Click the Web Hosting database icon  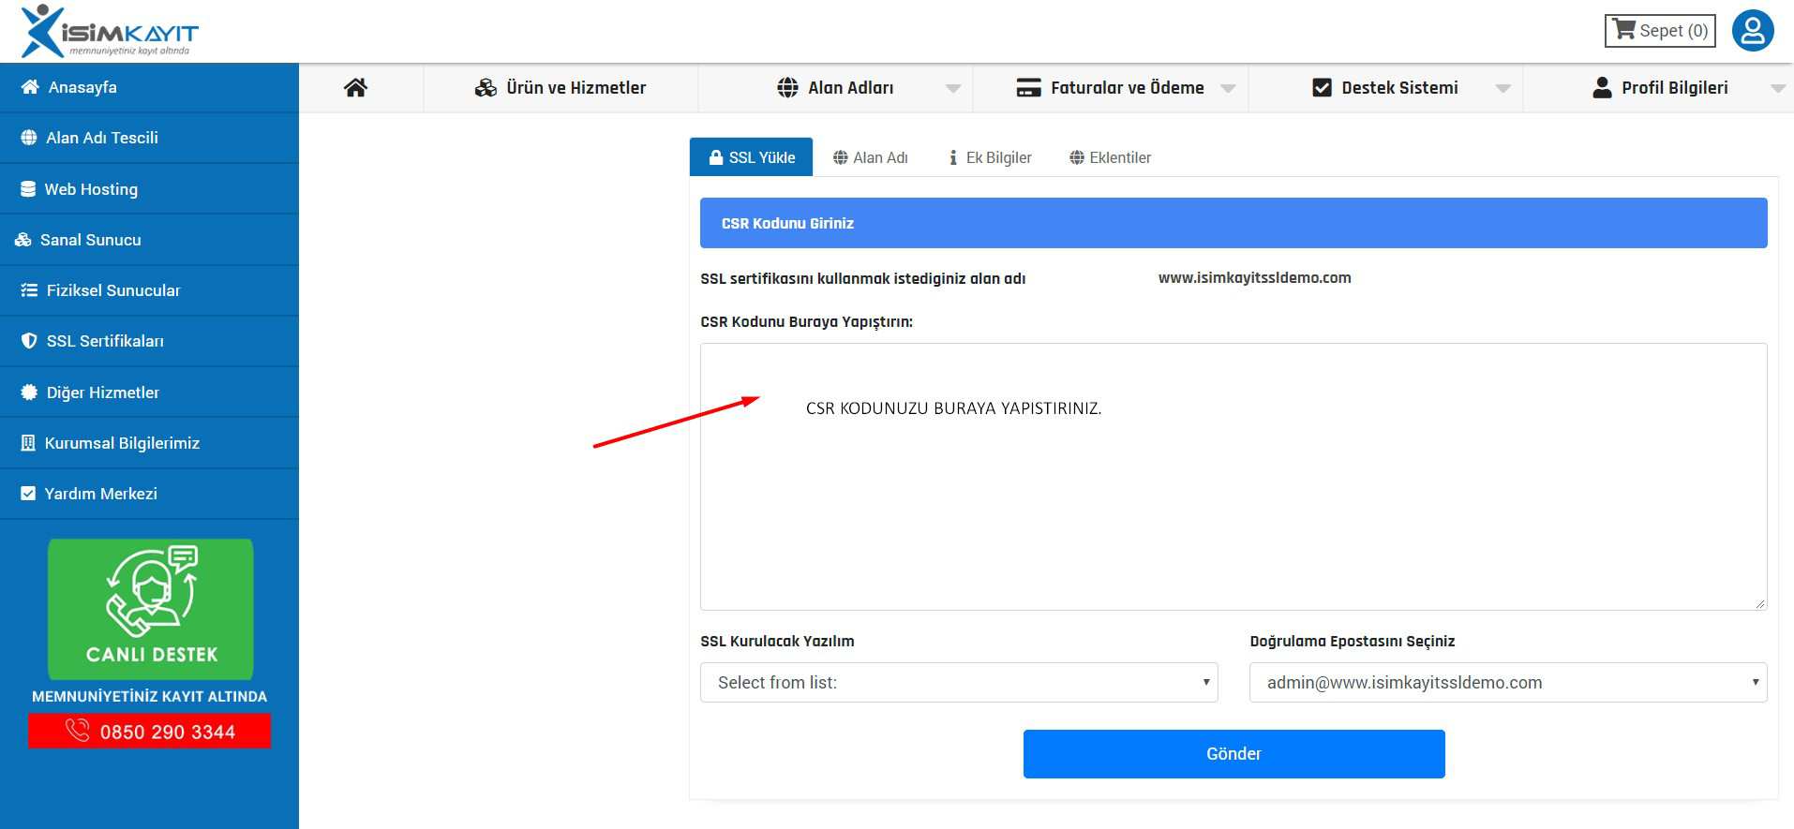[x=28, y=189]
